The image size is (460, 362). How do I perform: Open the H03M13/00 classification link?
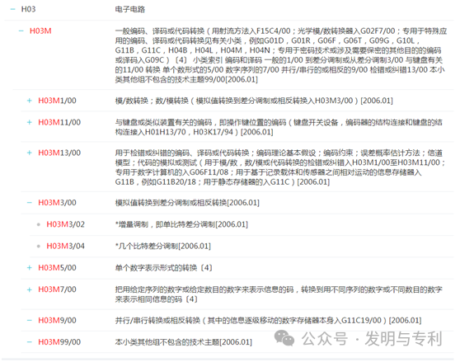pos(59,153)
